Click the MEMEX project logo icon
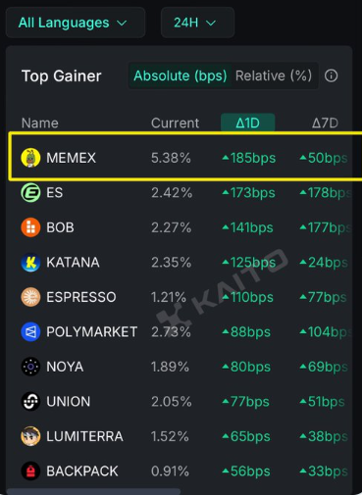The height and width of the screenshot is (495, 362). (30, 158)
